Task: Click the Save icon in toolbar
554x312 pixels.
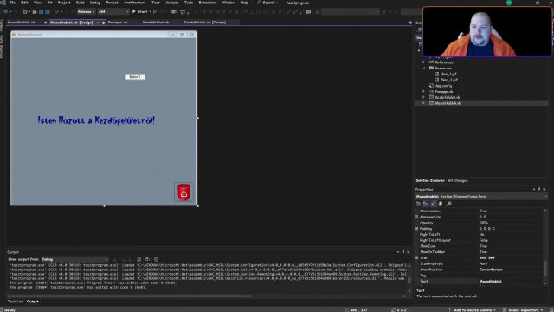Action: pyautogui.click(x=41, y=11)
